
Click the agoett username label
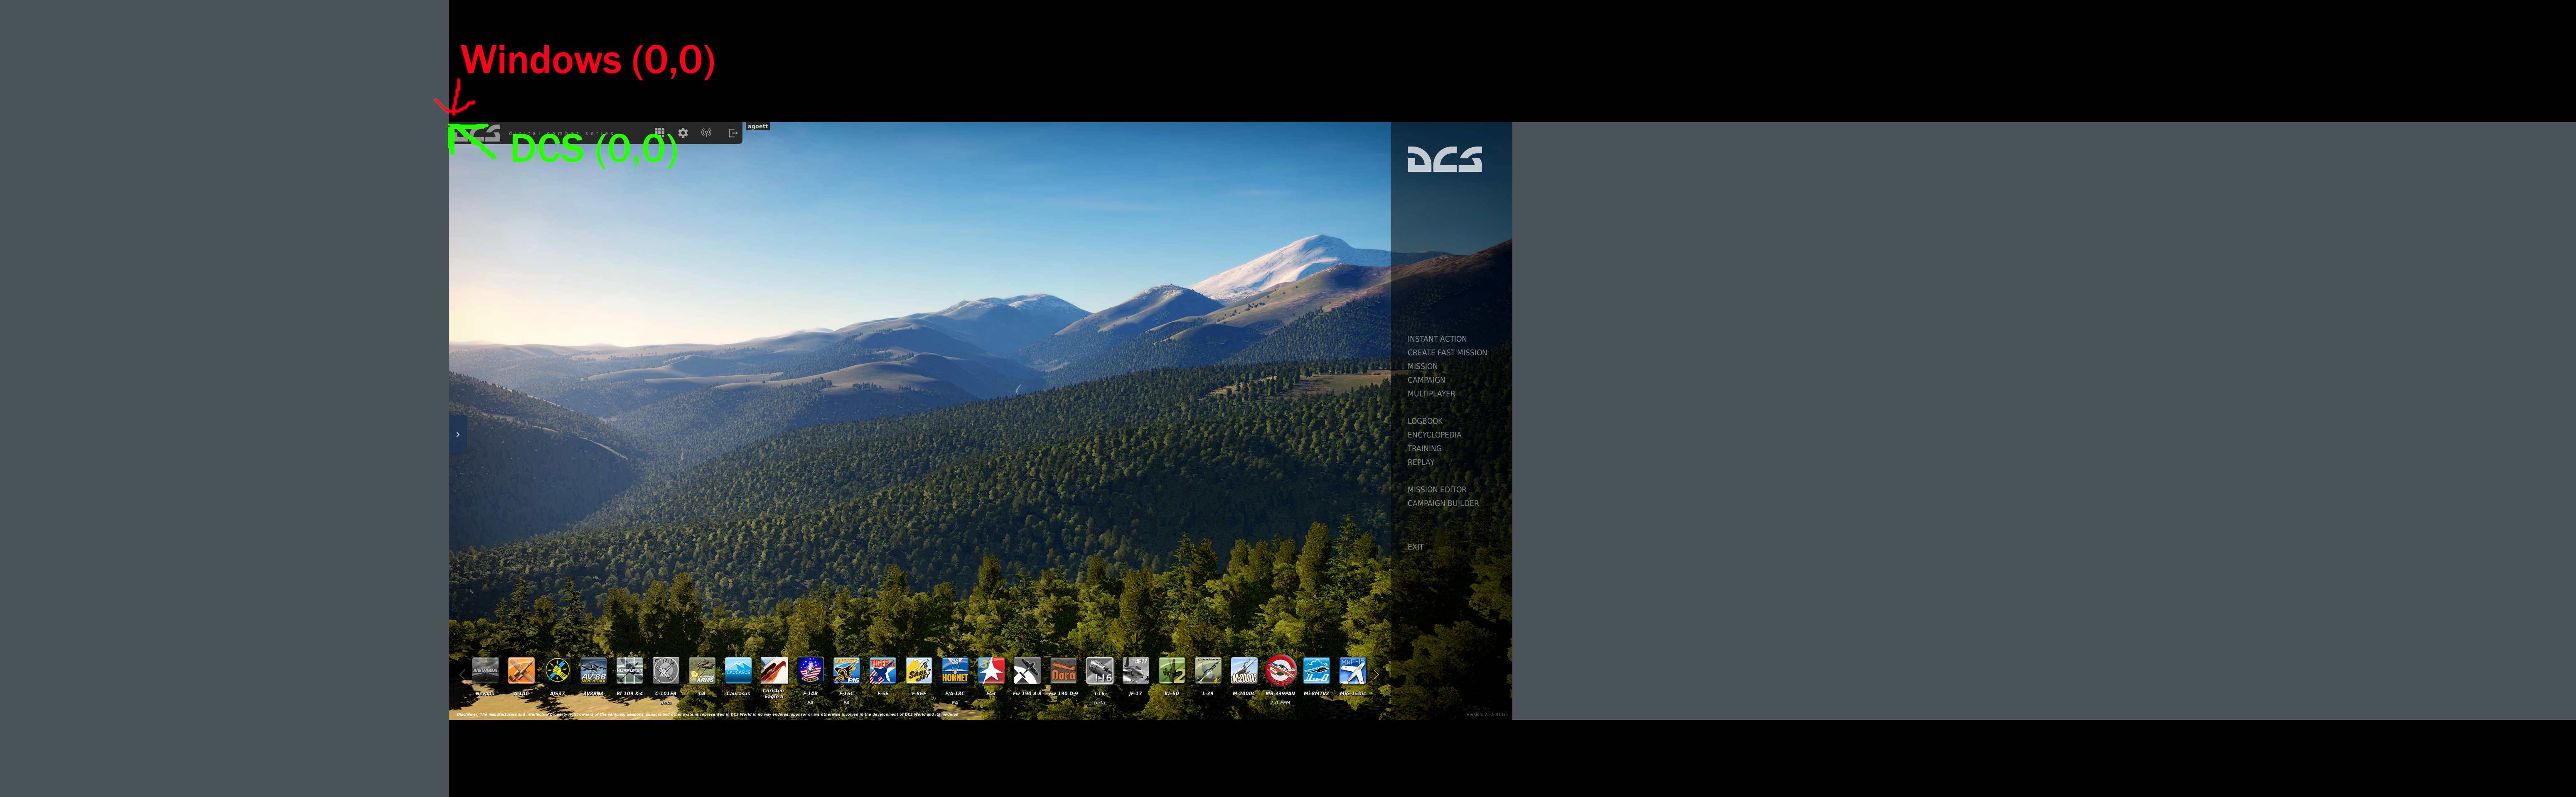(757, 127)
